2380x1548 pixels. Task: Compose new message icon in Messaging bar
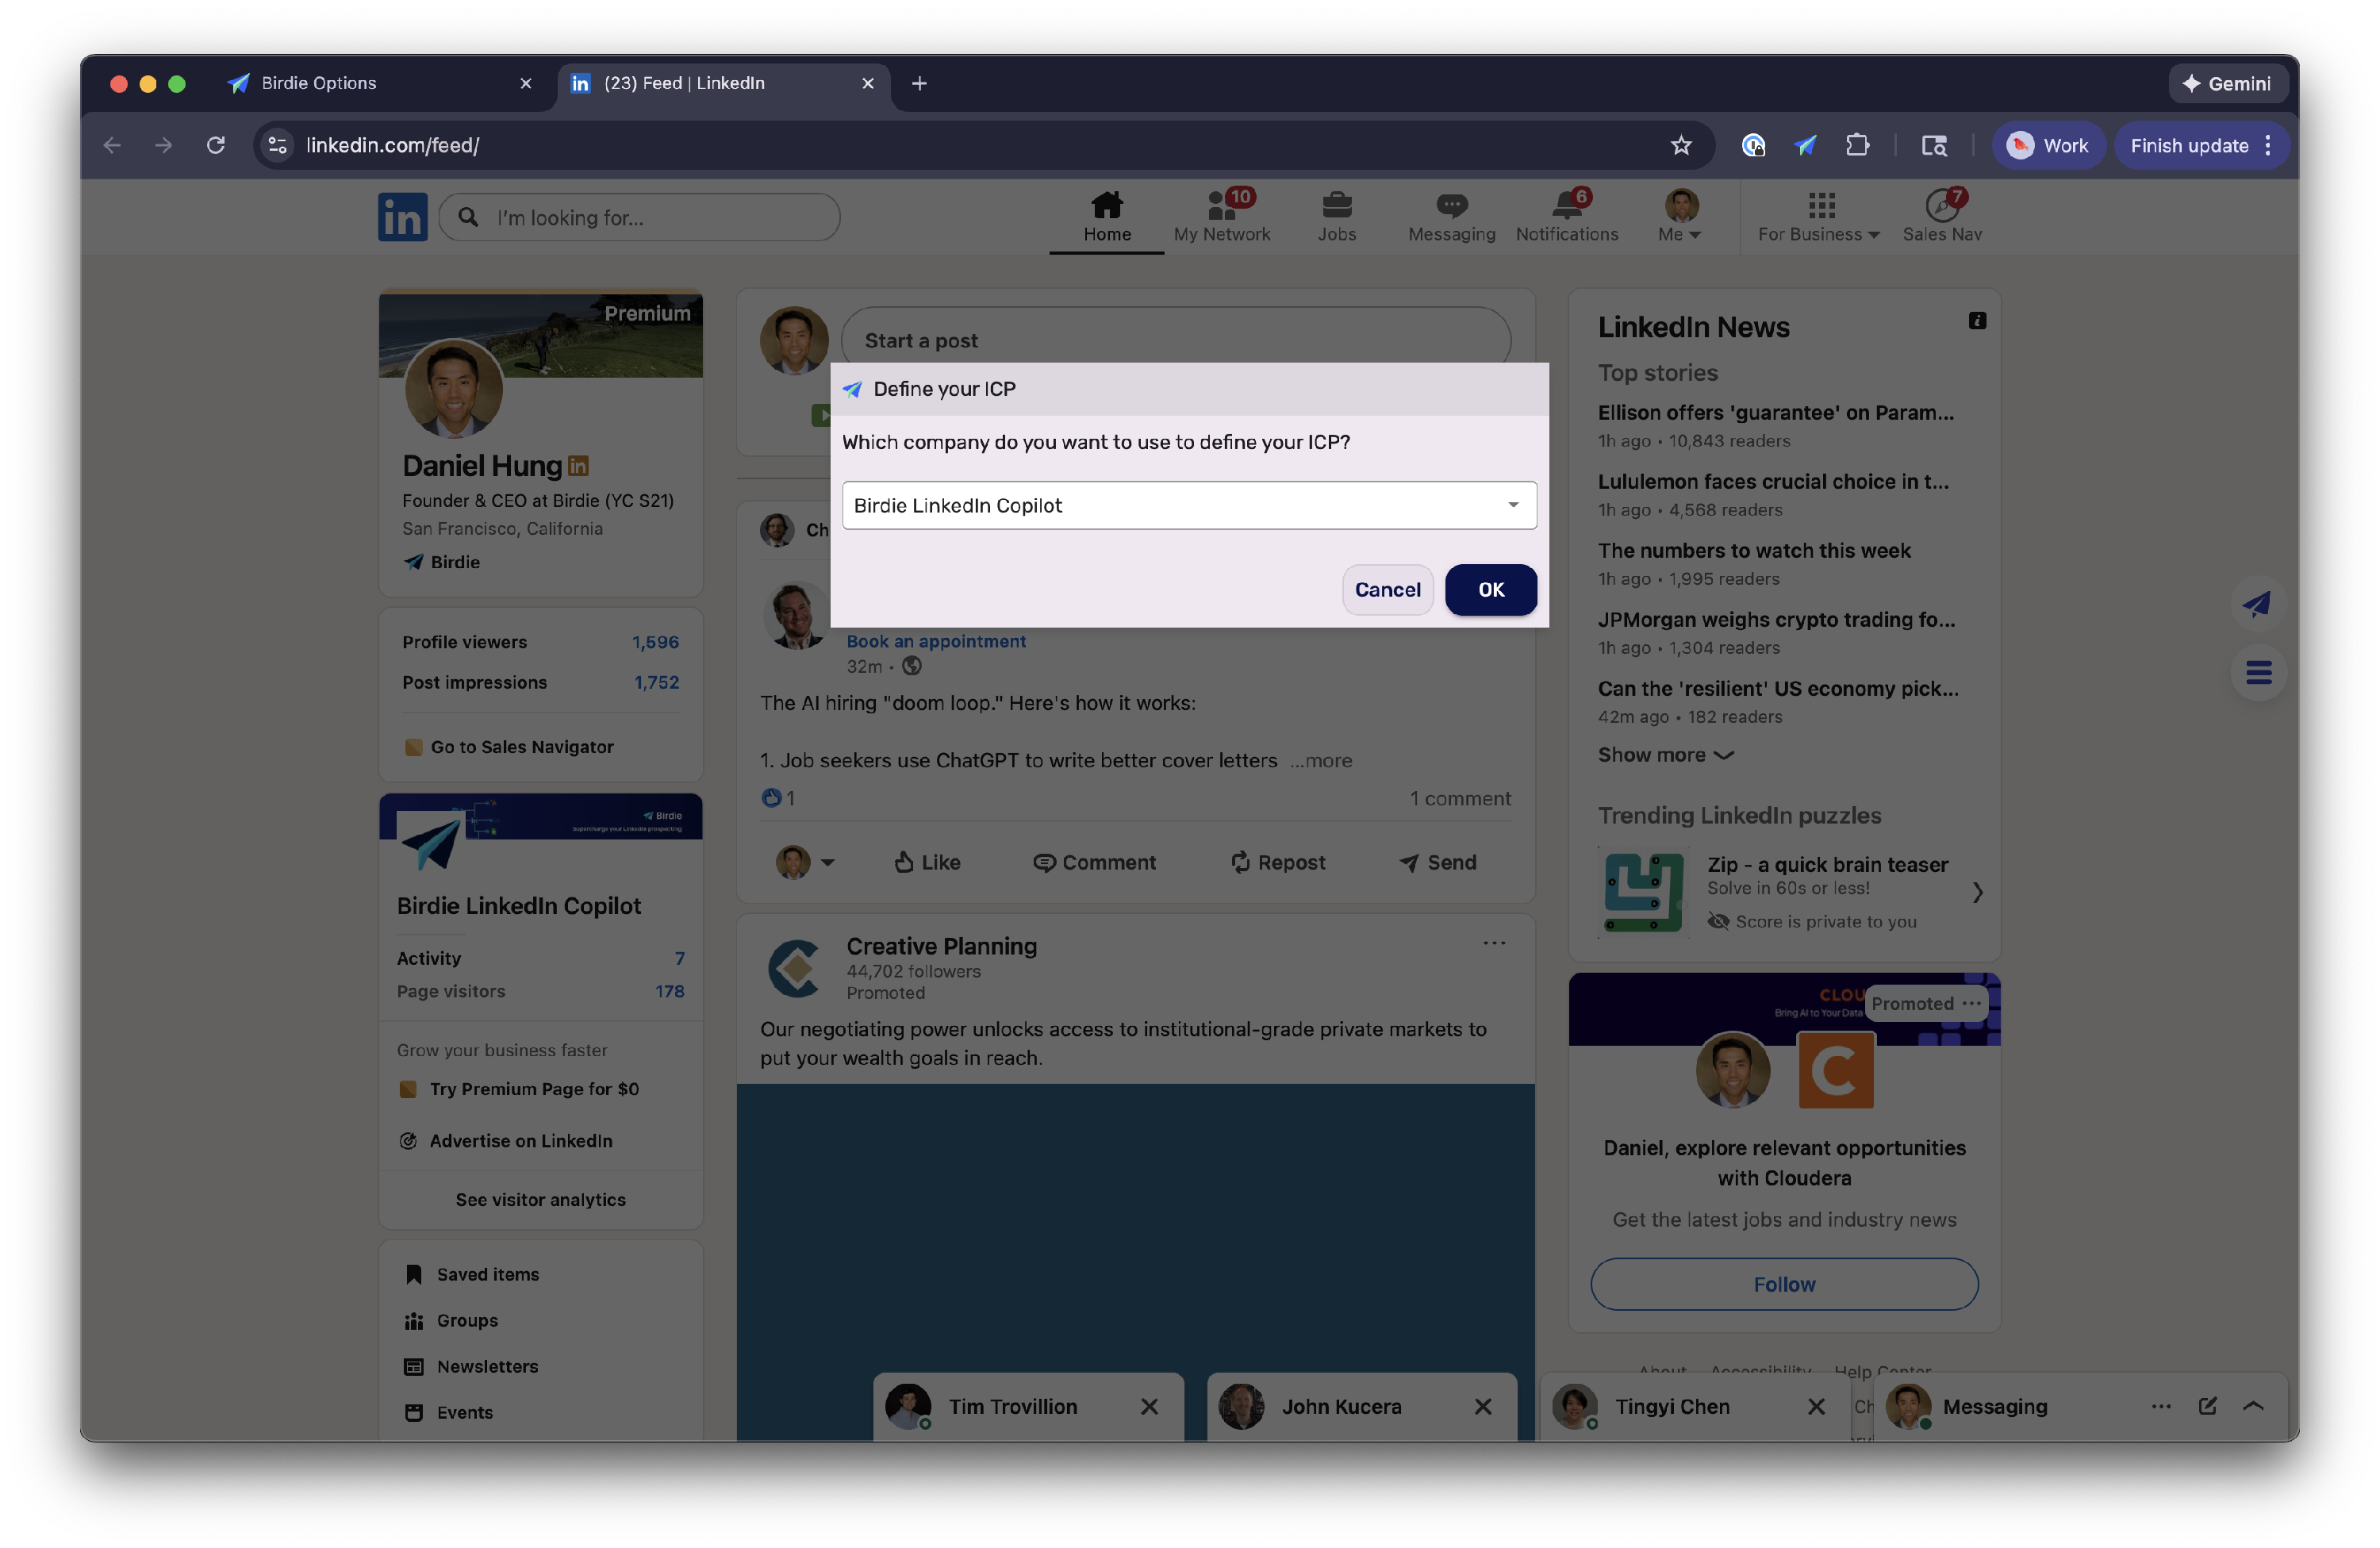[x=2207, y=1406]
